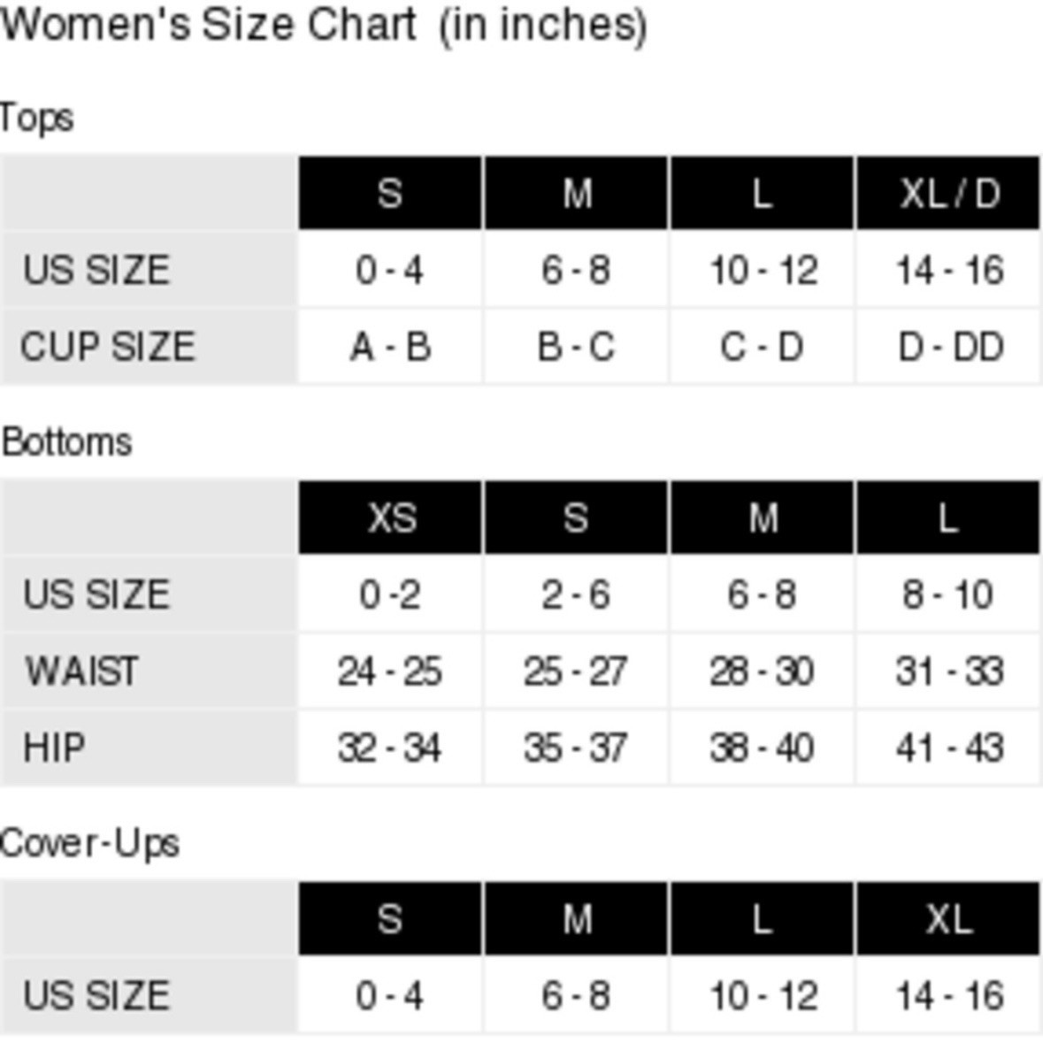Click the A - B cup size cell
The image size is (1043, 1043).
390,347
